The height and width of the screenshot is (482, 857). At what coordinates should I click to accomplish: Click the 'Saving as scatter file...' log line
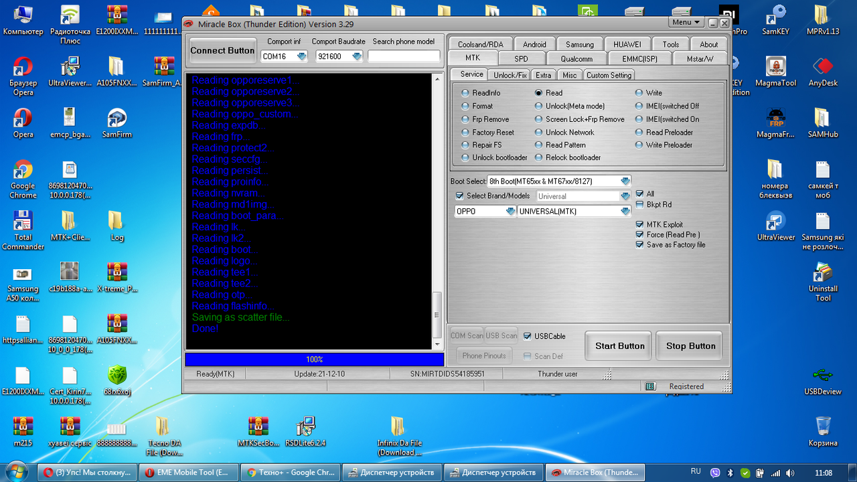pyautogui.click(x=241, y=317)
